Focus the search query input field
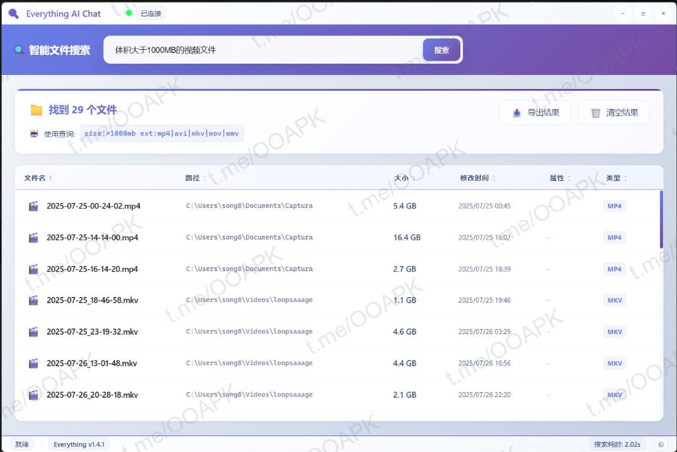 [x=265, y=50]
